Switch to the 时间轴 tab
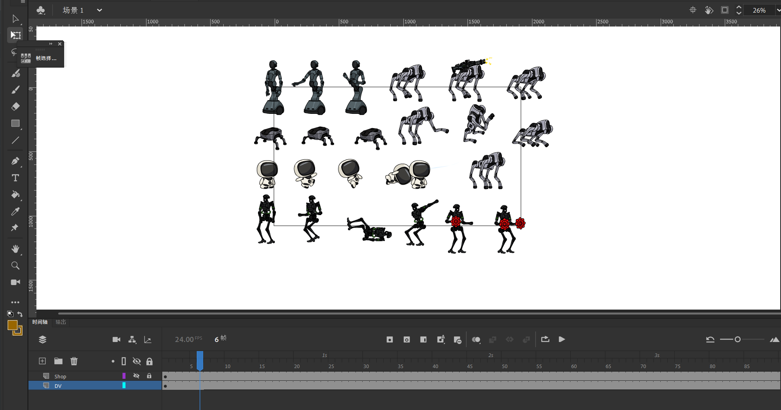The height and width of the screenshot is (410, 781). pyautogui.click(x=40, y=322)
